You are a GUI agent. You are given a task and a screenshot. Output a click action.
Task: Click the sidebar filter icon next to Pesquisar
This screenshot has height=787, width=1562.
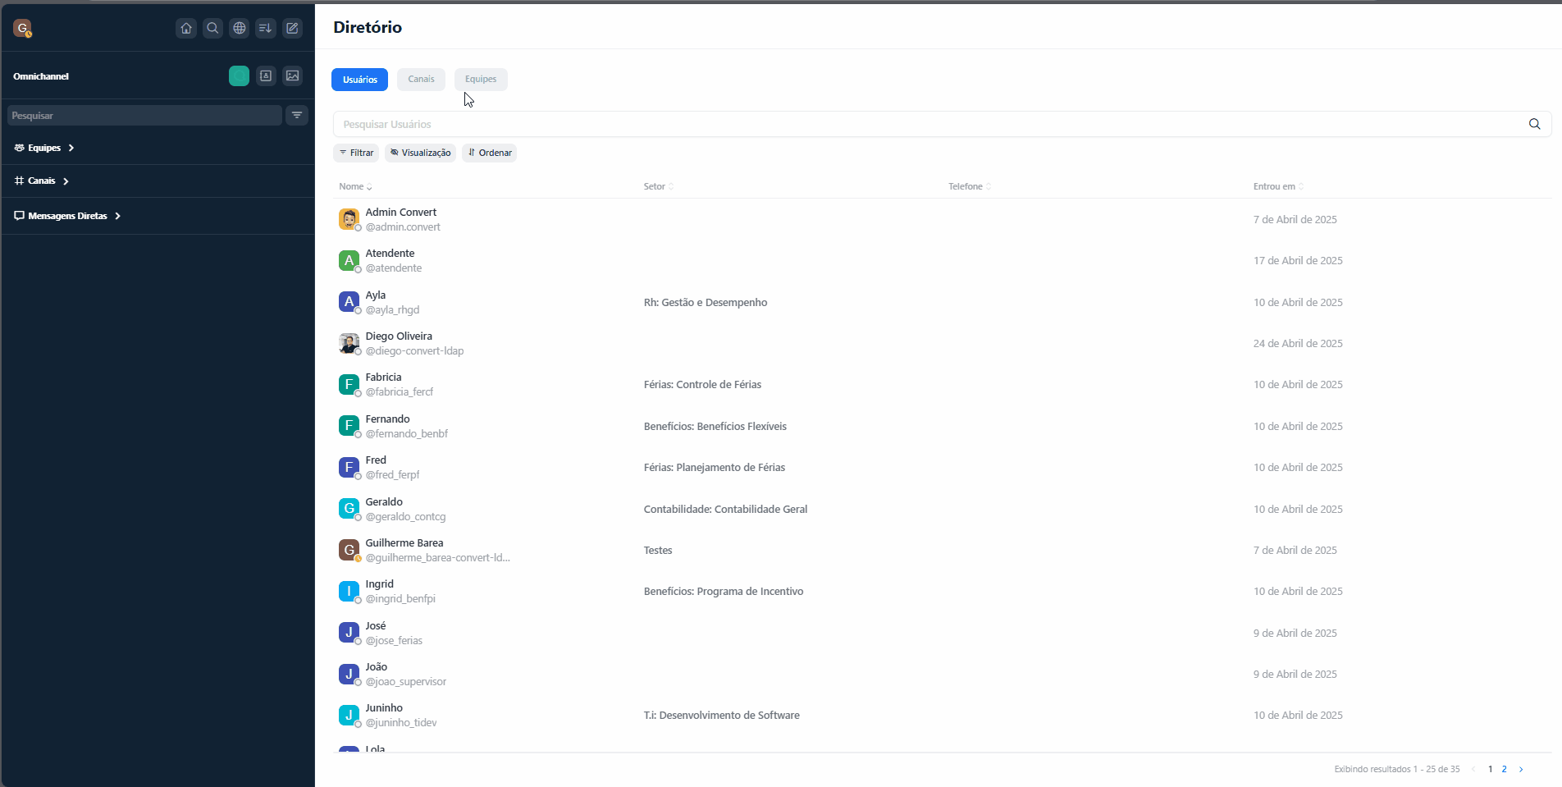[x=297, y=116]
